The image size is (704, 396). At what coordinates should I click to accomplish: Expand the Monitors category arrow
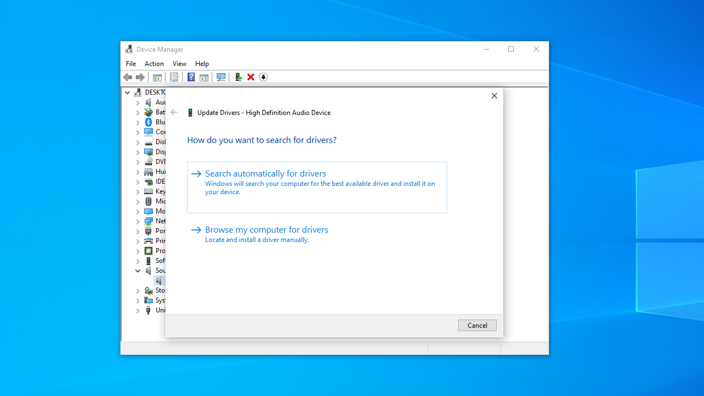138,211
